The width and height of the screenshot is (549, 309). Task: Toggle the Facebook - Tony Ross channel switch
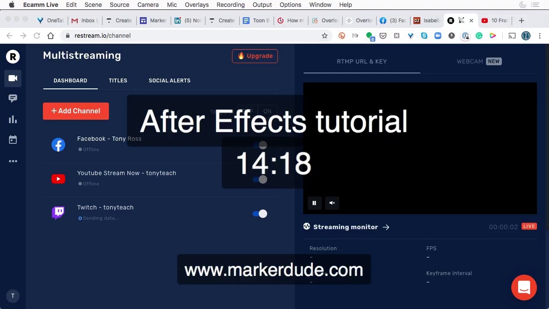click(x=260, y=145)
